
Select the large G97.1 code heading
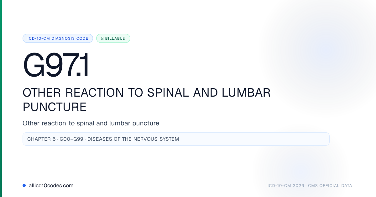point(56,66)
